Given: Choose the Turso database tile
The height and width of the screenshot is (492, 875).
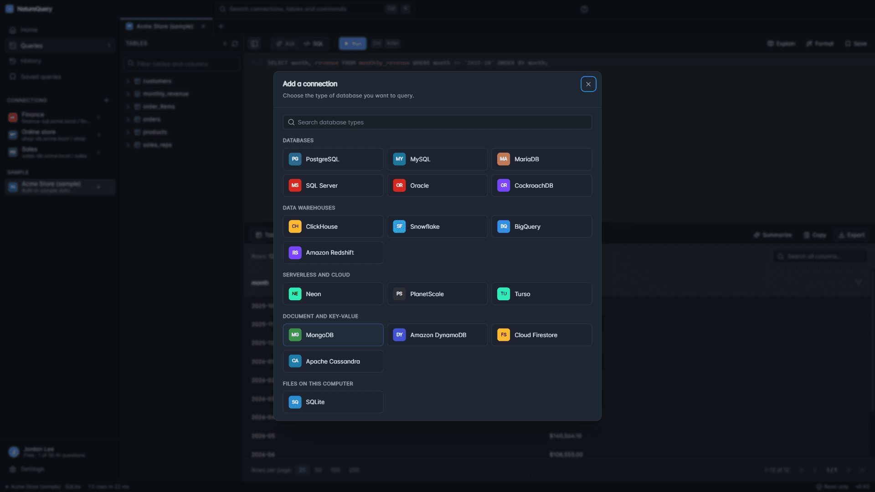Looking at the screenshot, I should click(x=541, y=294).
